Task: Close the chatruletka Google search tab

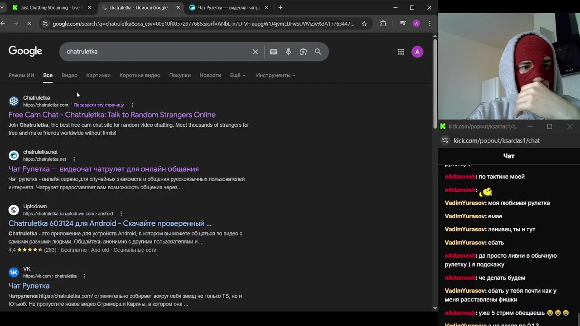Action: tap(178, 8)
